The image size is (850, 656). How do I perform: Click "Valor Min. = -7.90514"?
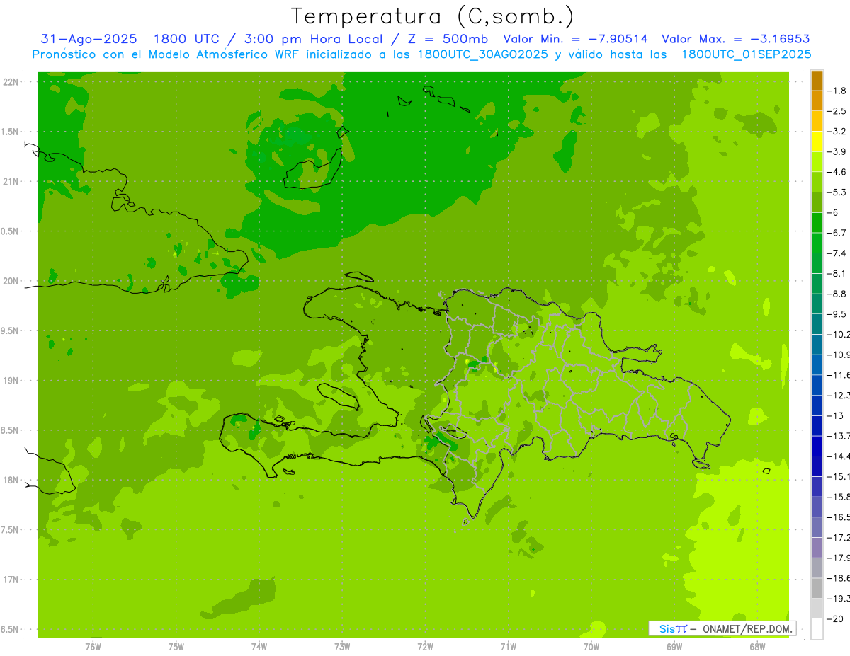[x=575, y=39]
